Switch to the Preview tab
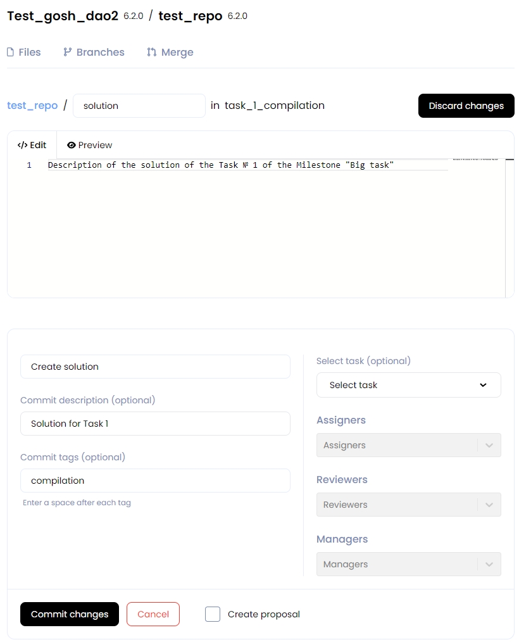This screenshot has width=519, height=642. 89,145
